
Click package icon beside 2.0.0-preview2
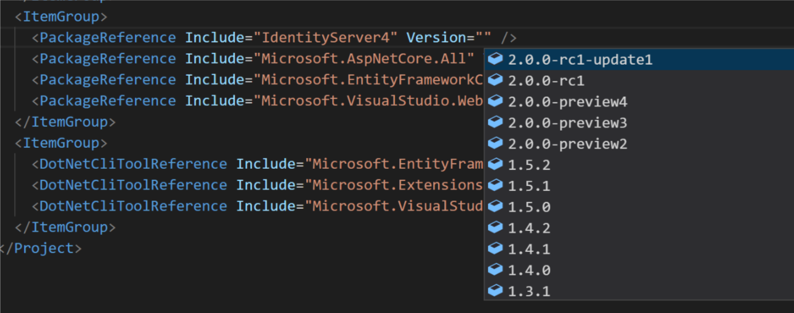pyautogui.click(x=495, y=143)
